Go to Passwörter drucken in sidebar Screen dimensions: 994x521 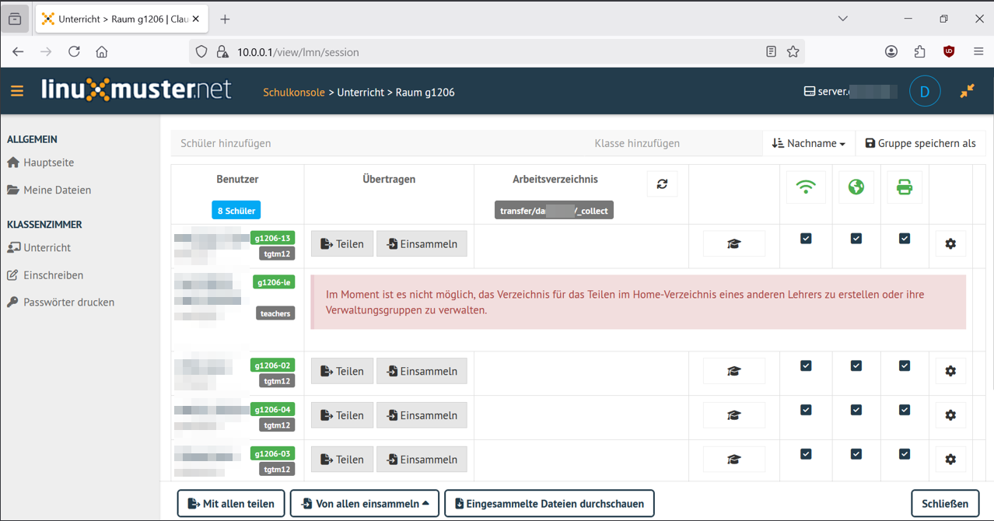[68, 302]
